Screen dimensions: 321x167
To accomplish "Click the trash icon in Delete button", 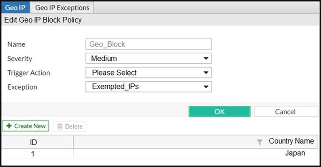I will pos(60,127).
